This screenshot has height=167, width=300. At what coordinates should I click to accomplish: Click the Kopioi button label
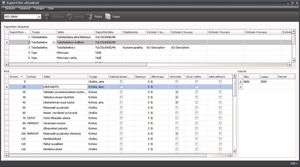(x=116, y=17)
